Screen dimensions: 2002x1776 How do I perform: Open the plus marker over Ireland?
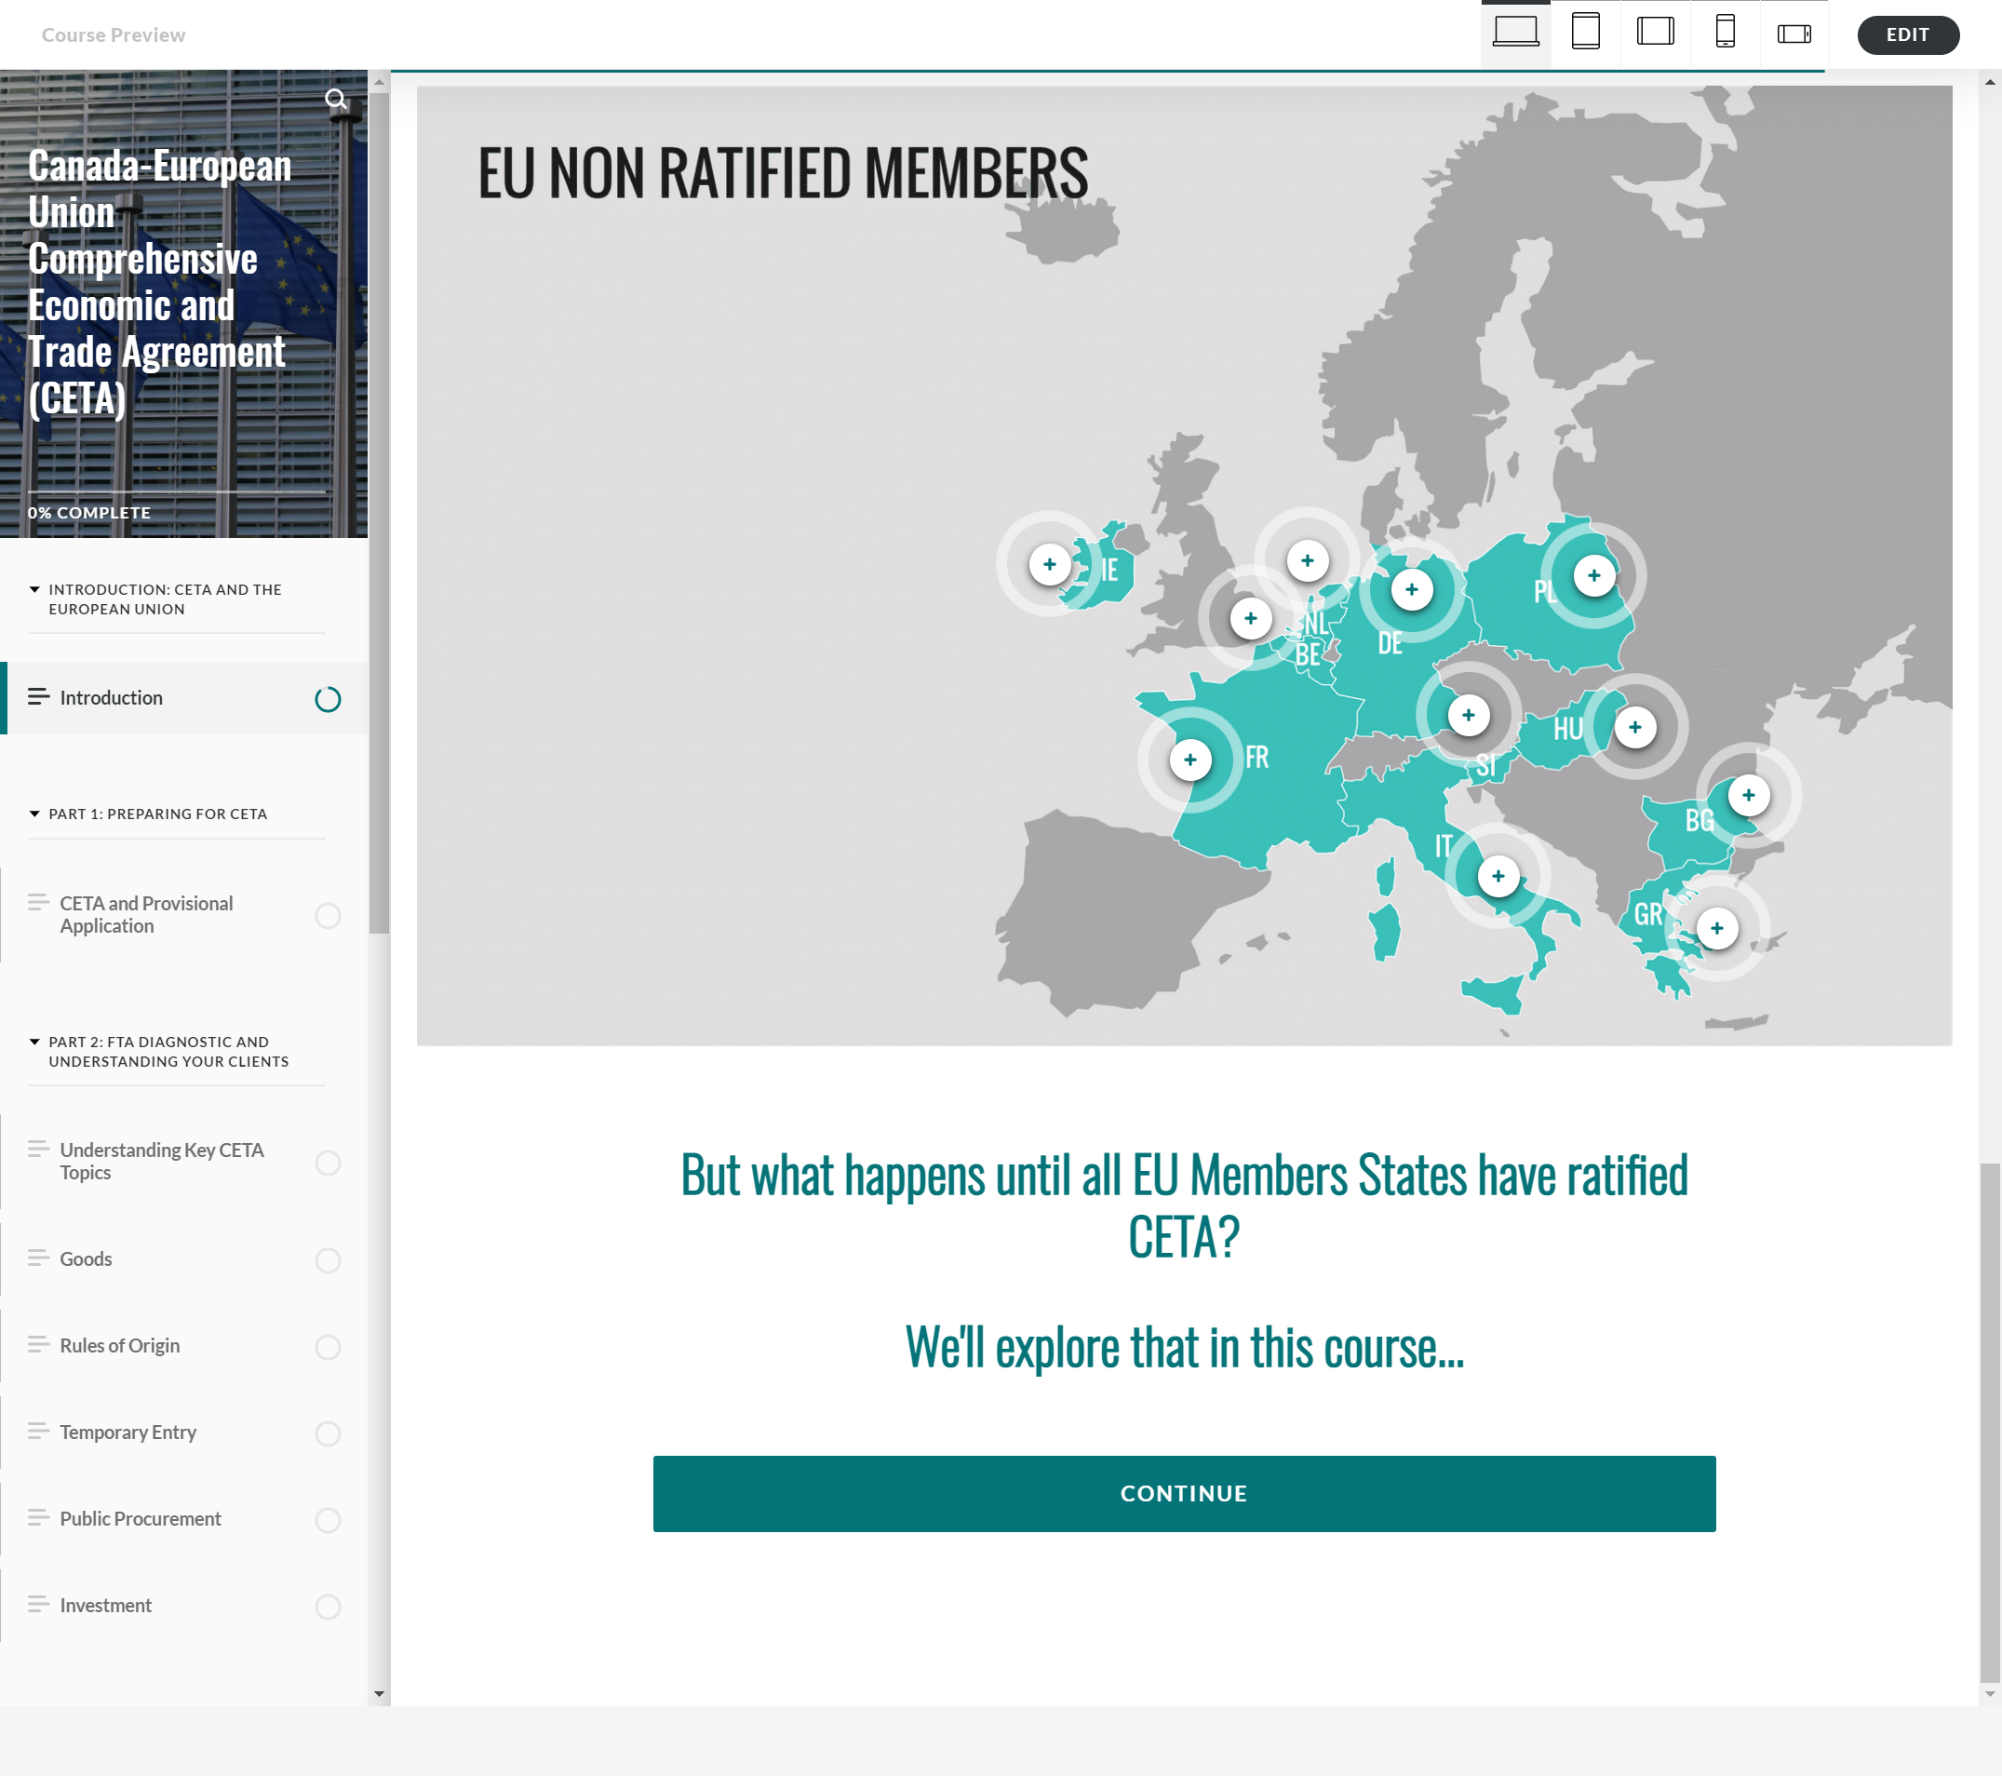1049,564
